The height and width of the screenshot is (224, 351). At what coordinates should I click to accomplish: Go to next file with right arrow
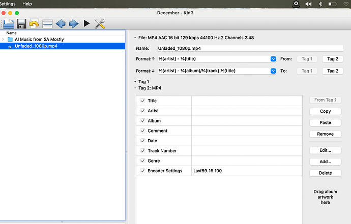pos(74,24)
